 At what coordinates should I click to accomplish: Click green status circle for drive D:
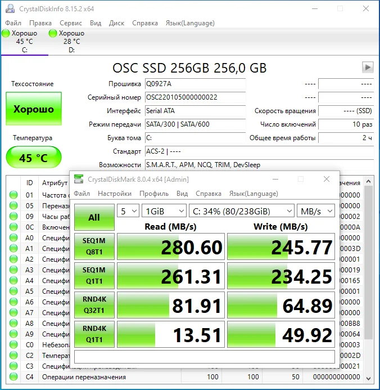[x=53, y=33]
